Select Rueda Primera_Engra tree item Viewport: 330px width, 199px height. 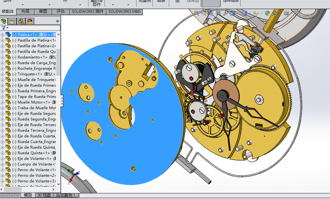(34, 91)
